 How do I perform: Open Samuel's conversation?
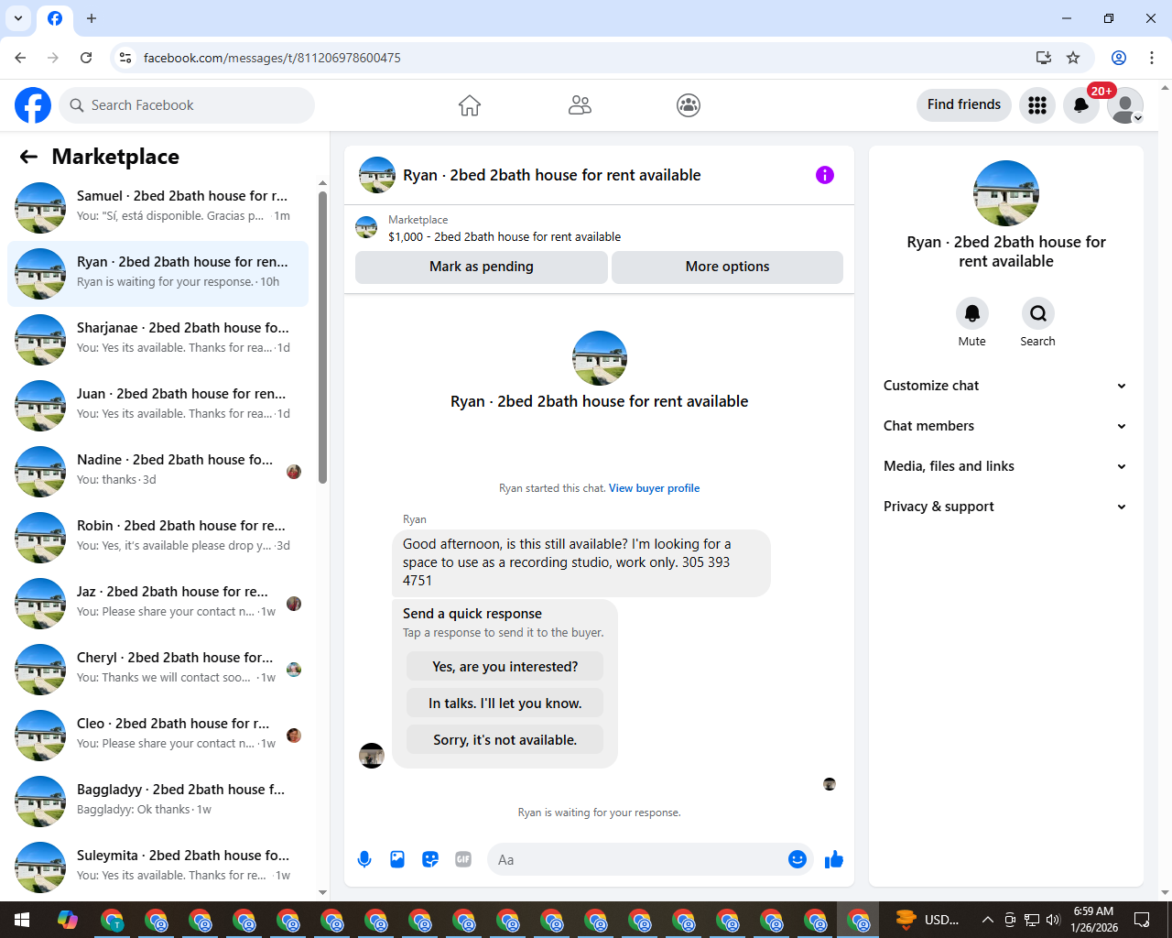click(157, 207)
